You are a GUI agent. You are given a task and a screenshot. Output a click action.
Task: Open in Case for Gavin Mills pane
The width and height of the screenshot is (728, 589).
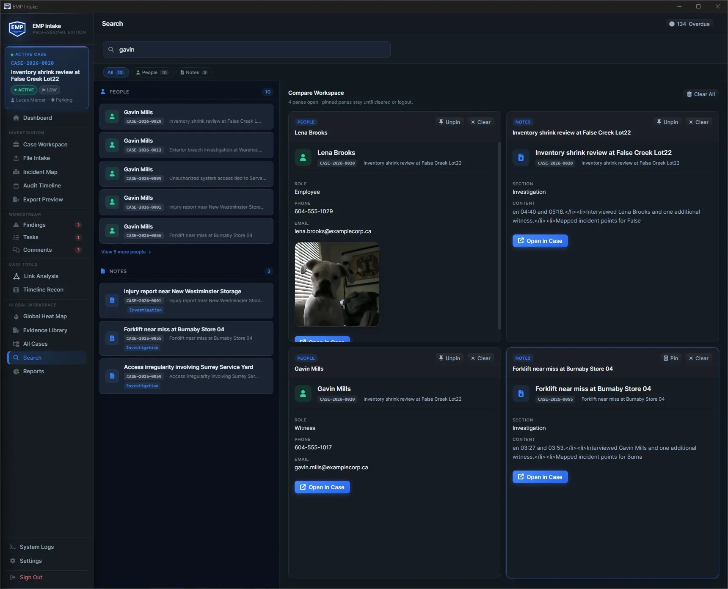click(x=322, y=487)
